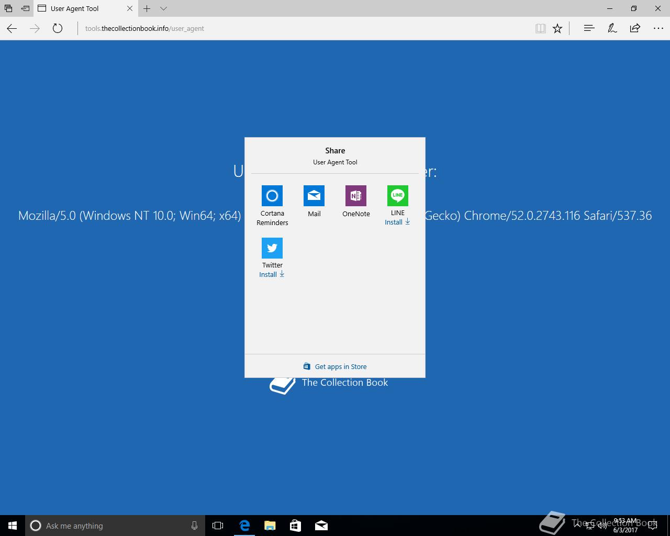Go forward in browser history
This screenshot has height=536, width=670.
pos(35,28)
